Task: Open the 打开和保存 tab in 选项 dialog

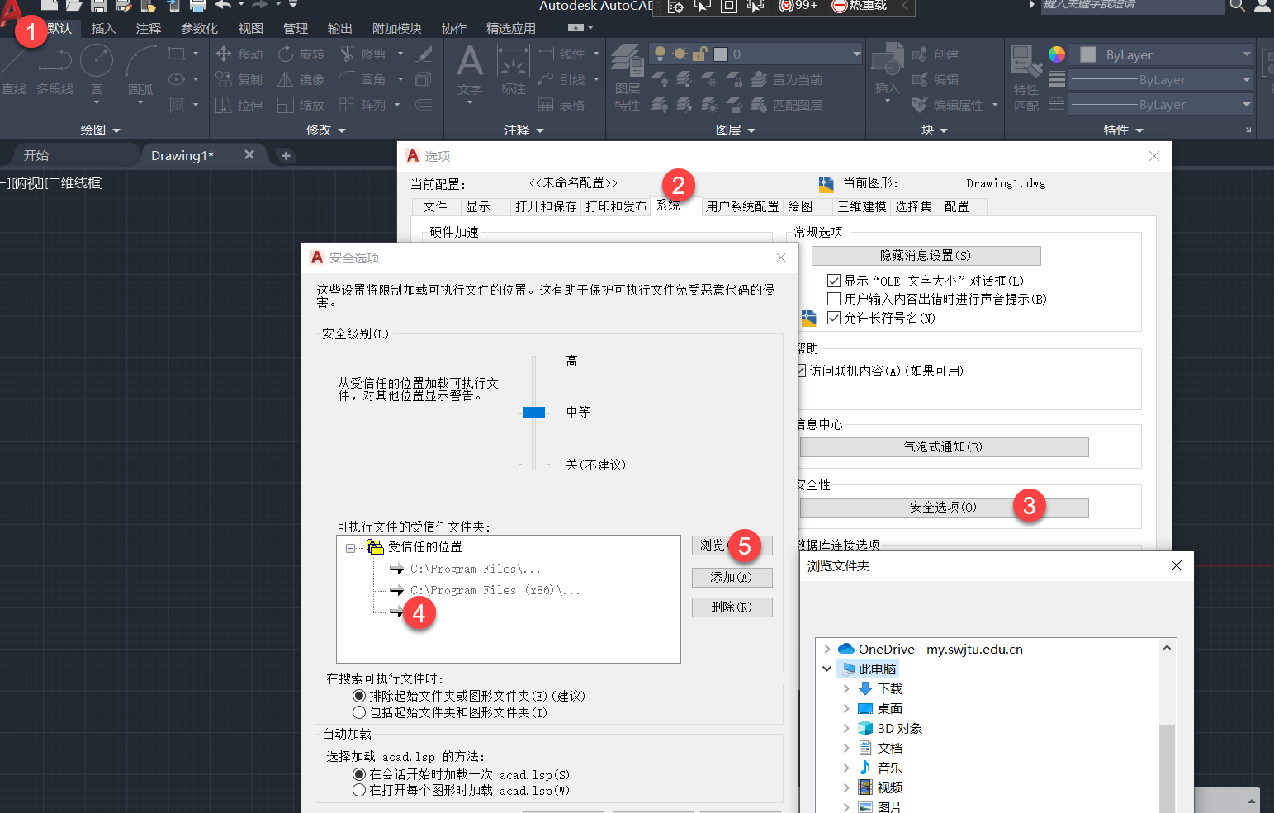Action: click(x=546, y=207)
